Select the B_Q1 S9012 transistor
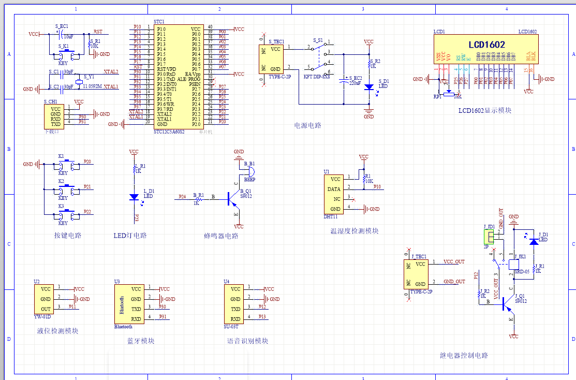576x380 pixels. click(x=232, y=199)
